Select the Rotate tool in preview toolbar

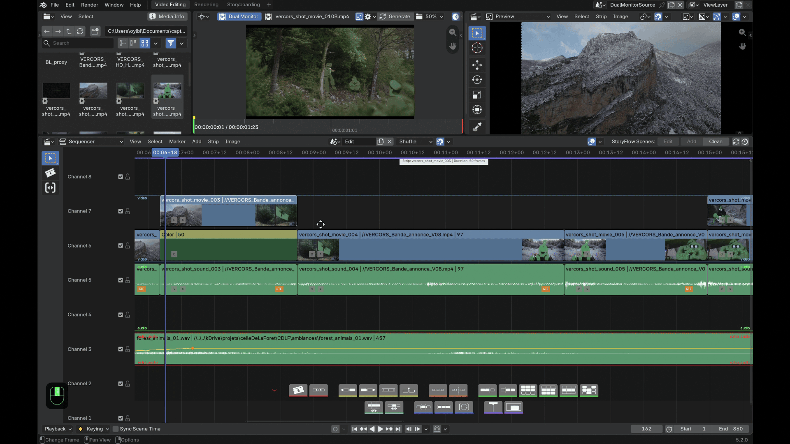(x=477, y=80)
